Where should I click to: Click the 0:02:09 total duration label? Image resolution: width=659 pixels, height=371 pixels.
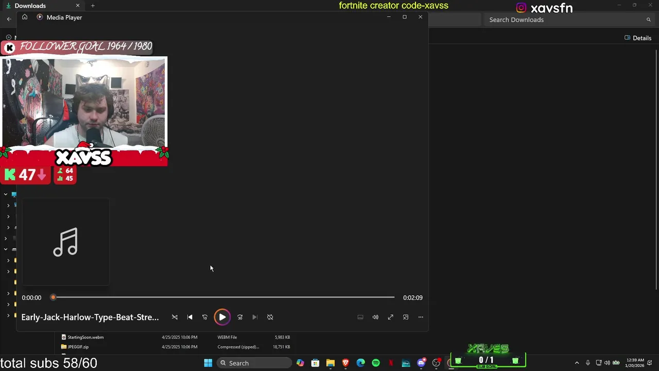pos(413,298)
